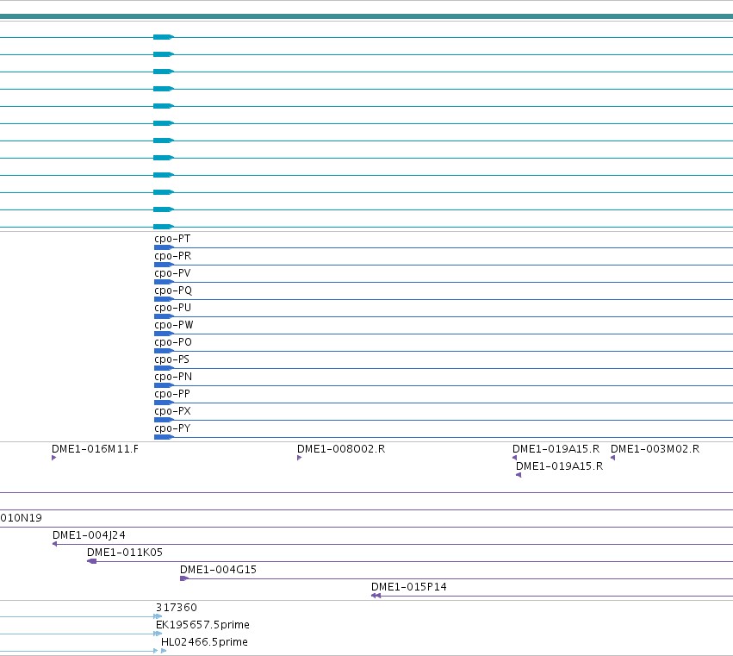The height and width of the screenshot is (656, 733).
Task: Select the cpo-PT transcript label
Action: tap(172, 239)
